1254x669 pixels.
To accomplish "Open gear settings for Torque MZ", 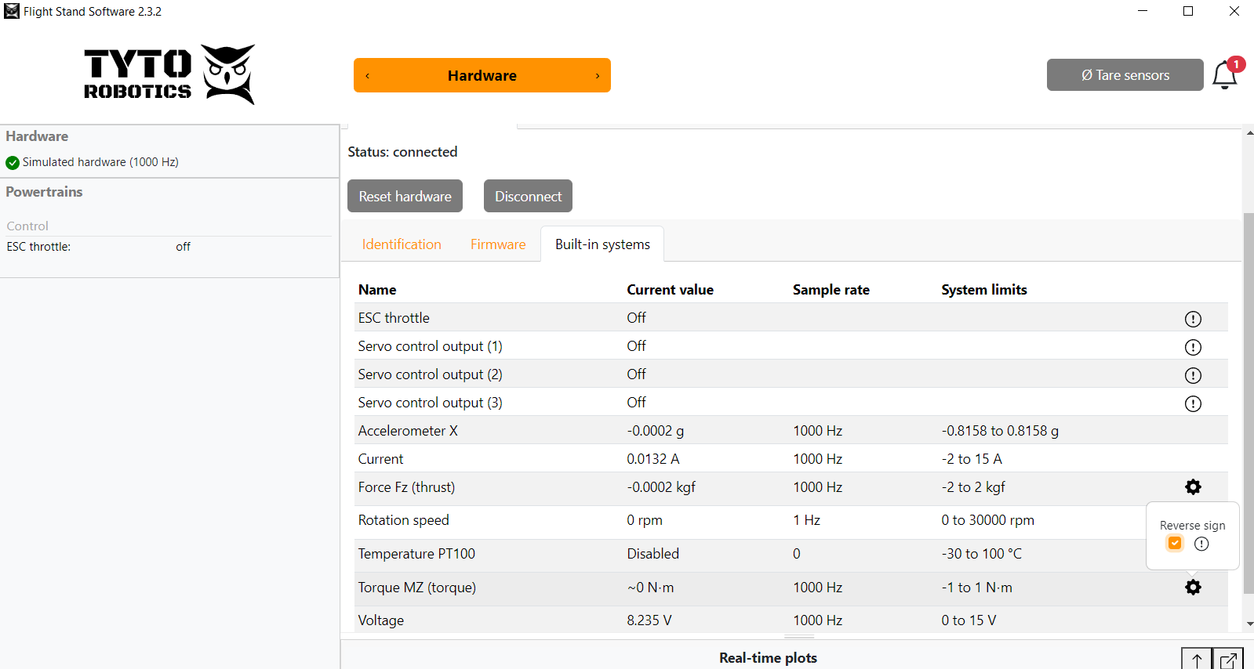I will tap(1192, 588).
